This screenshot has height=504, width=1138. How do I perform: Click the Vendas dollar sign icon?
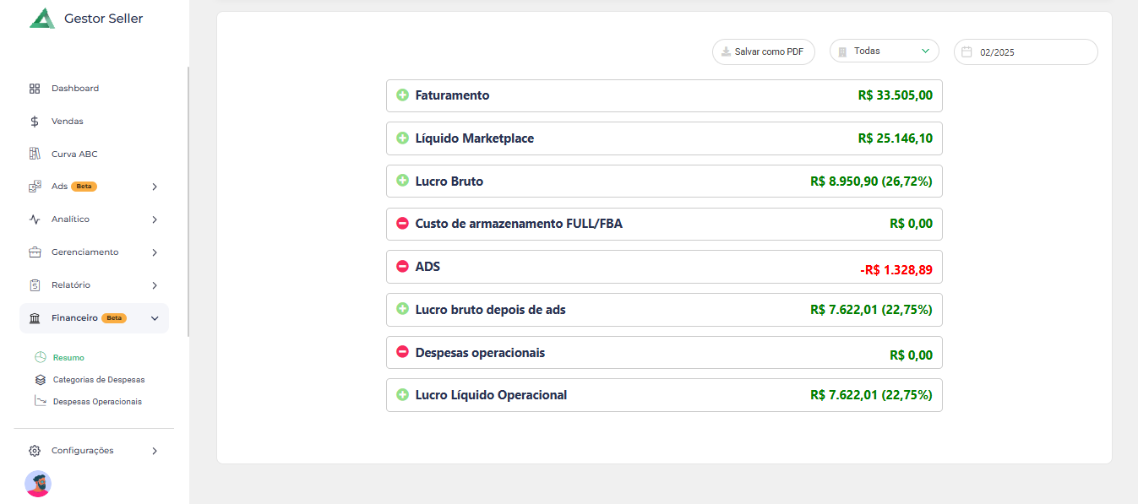35,122
